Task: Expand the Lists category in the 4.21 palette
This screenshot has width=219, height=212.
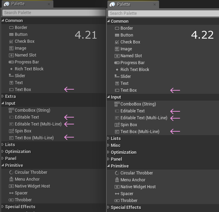Action: pyautogui.click(x=2, y=144)
